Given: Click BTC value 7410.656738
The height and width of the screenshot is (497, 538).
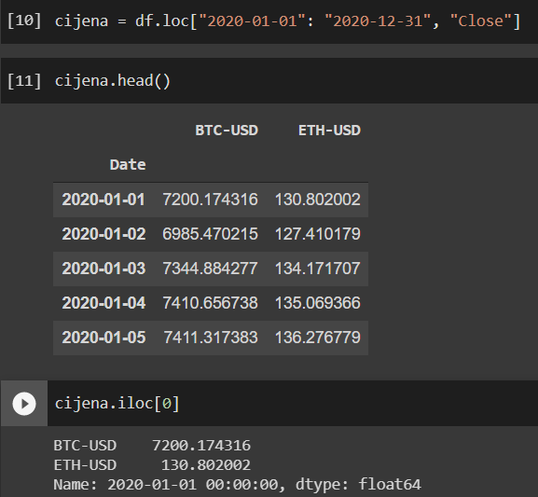Looking at the screenshot, I should point(210,303).
